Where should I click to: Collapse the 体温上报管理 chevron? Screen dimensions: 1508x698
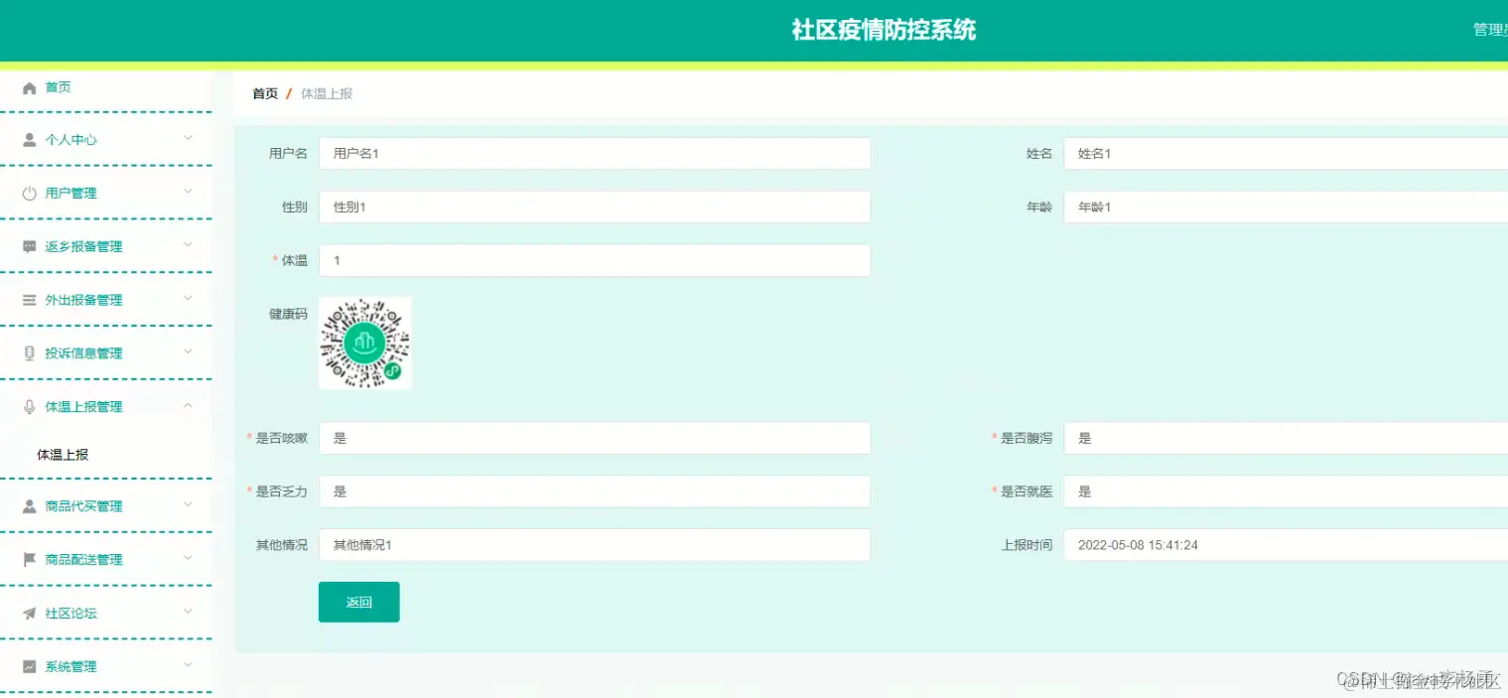tap(188, 406)
